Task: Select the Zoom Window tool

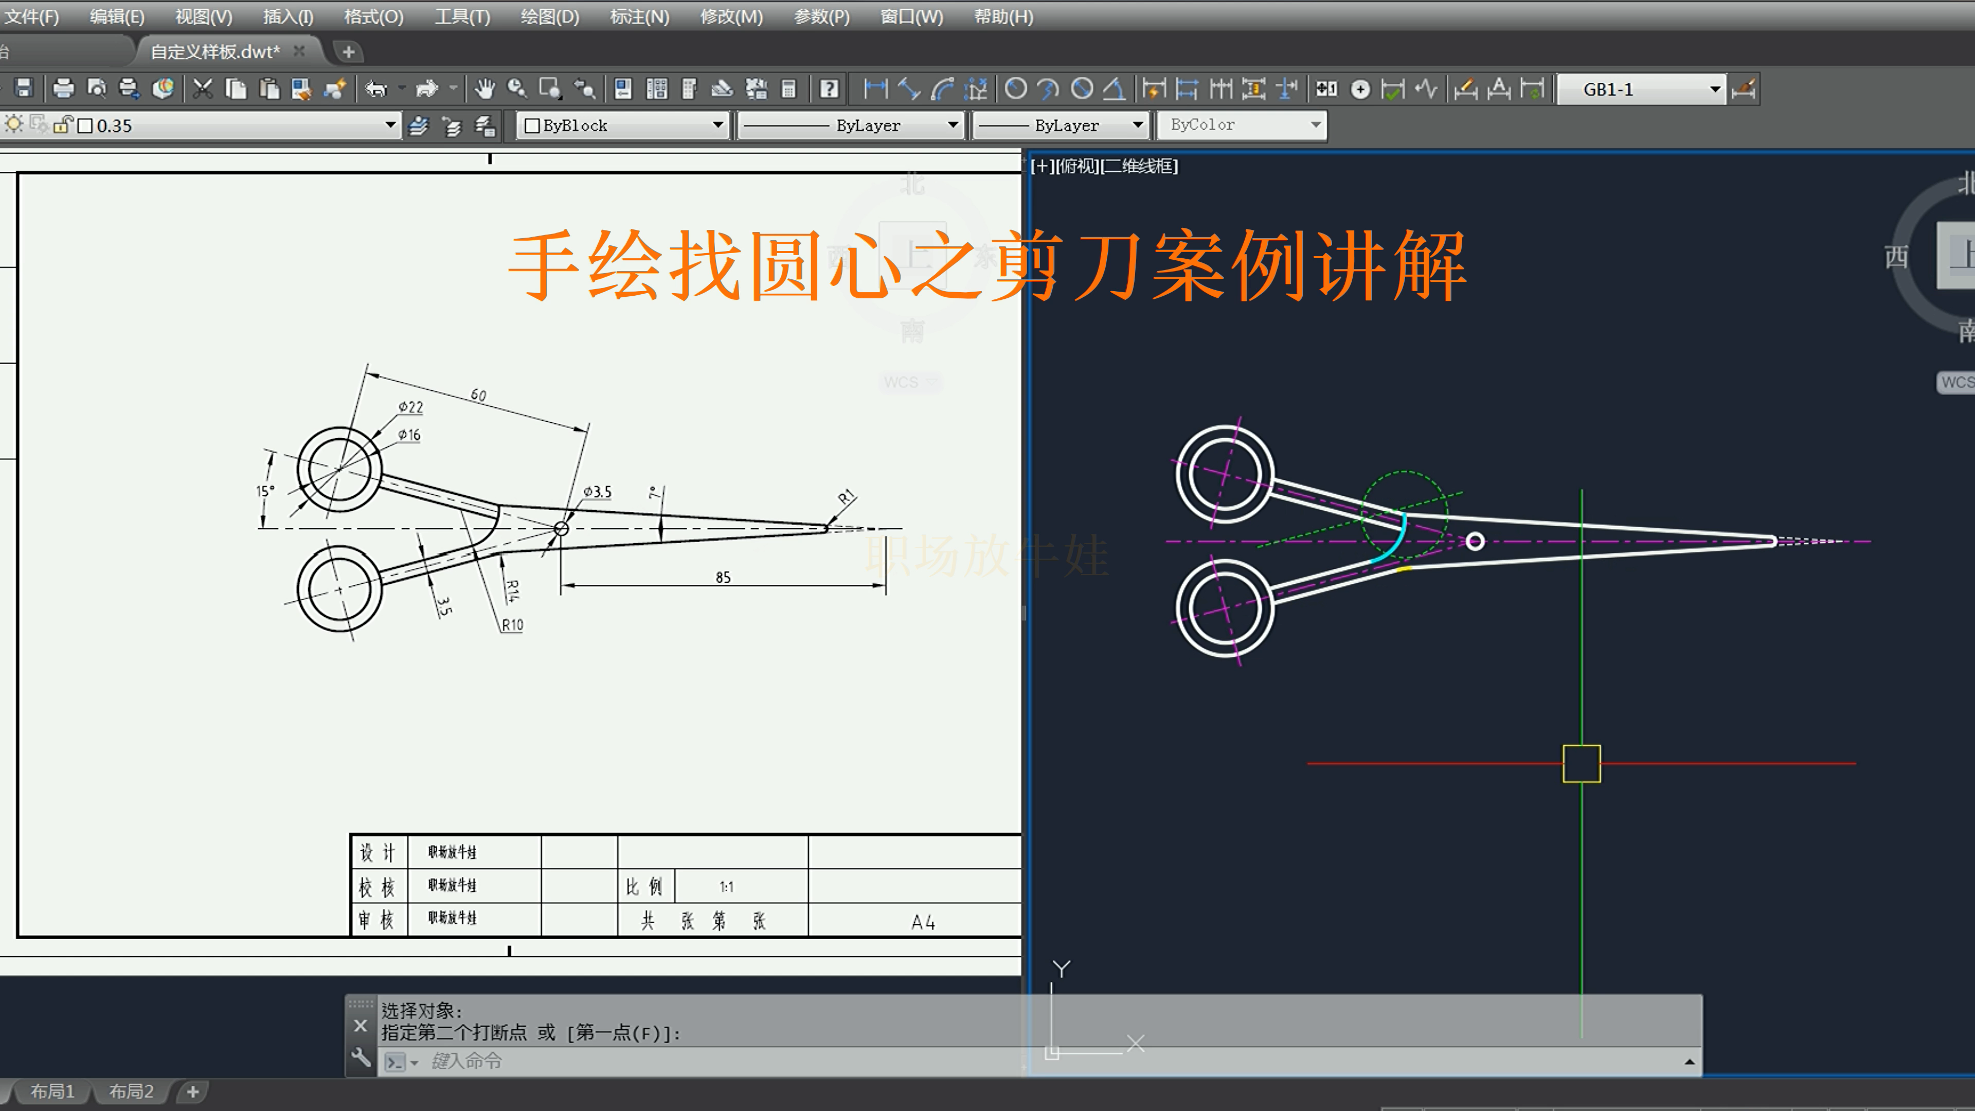Action: (x=550, y=89)
